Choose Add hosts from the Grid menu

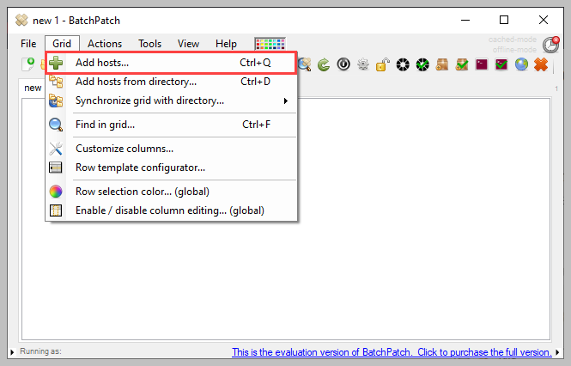click(171, 63)
